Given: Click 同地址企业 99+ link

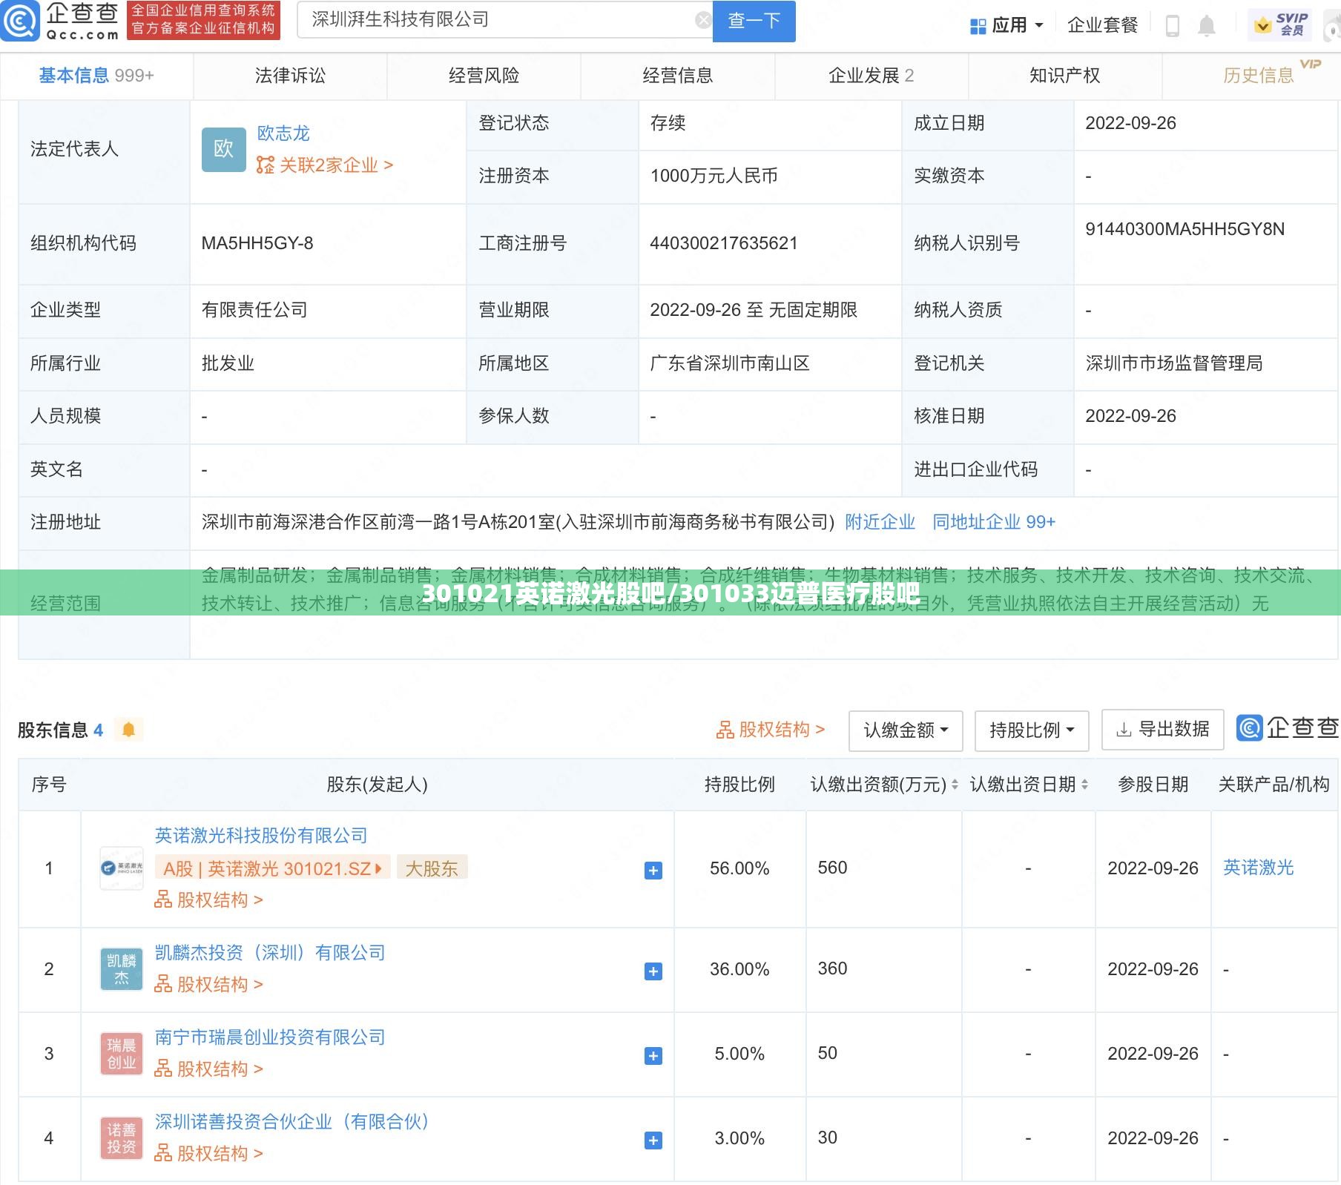Looking at the screenshot, I should coord(994,522).
